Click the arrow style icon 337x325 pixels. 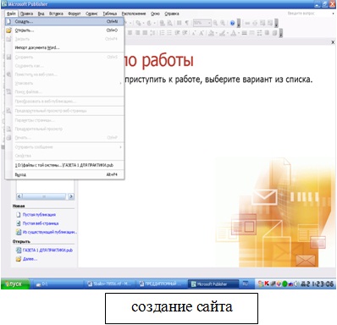point(259,33)
